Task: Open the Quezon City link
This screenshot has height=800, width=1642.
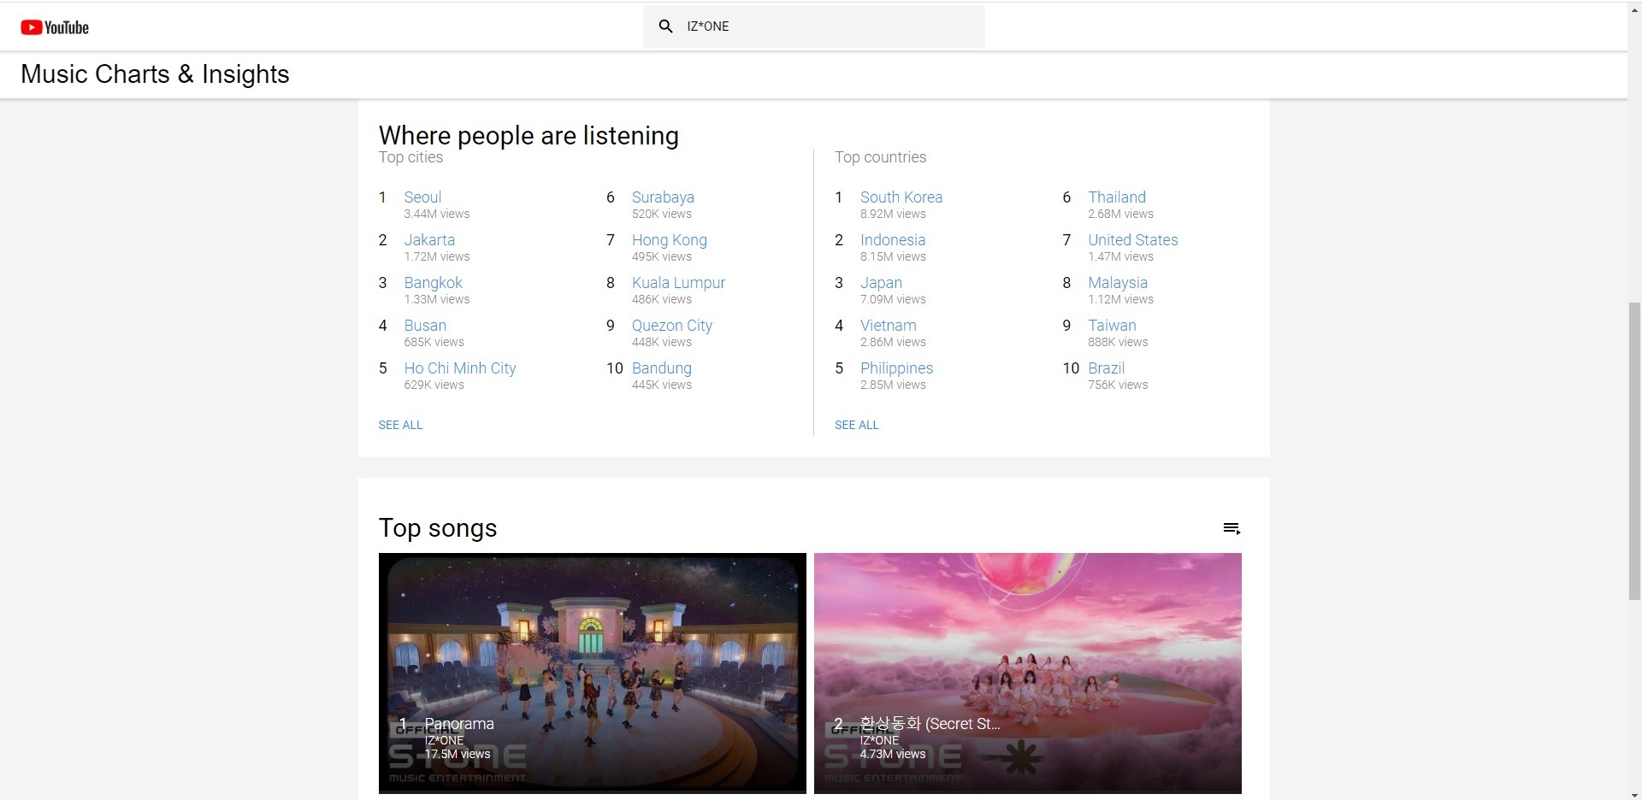Action: tap(672, 326)
